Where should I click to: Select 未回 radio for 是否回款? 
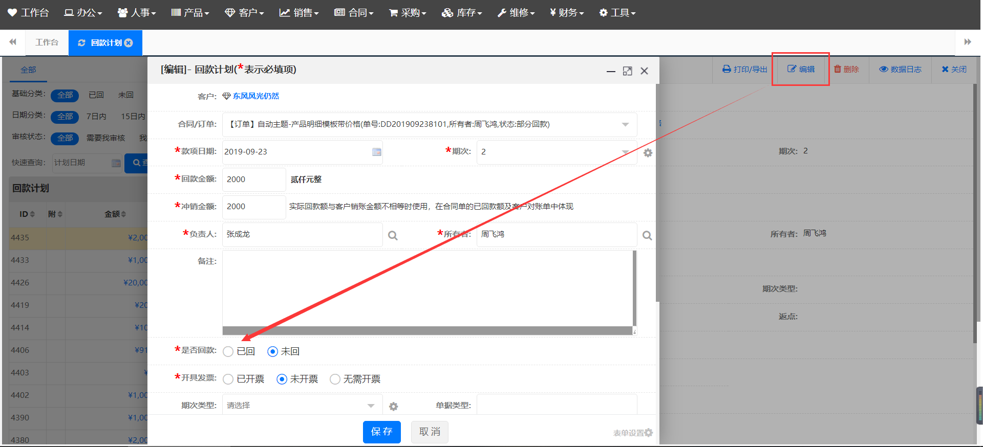click(x=273, y=351)
